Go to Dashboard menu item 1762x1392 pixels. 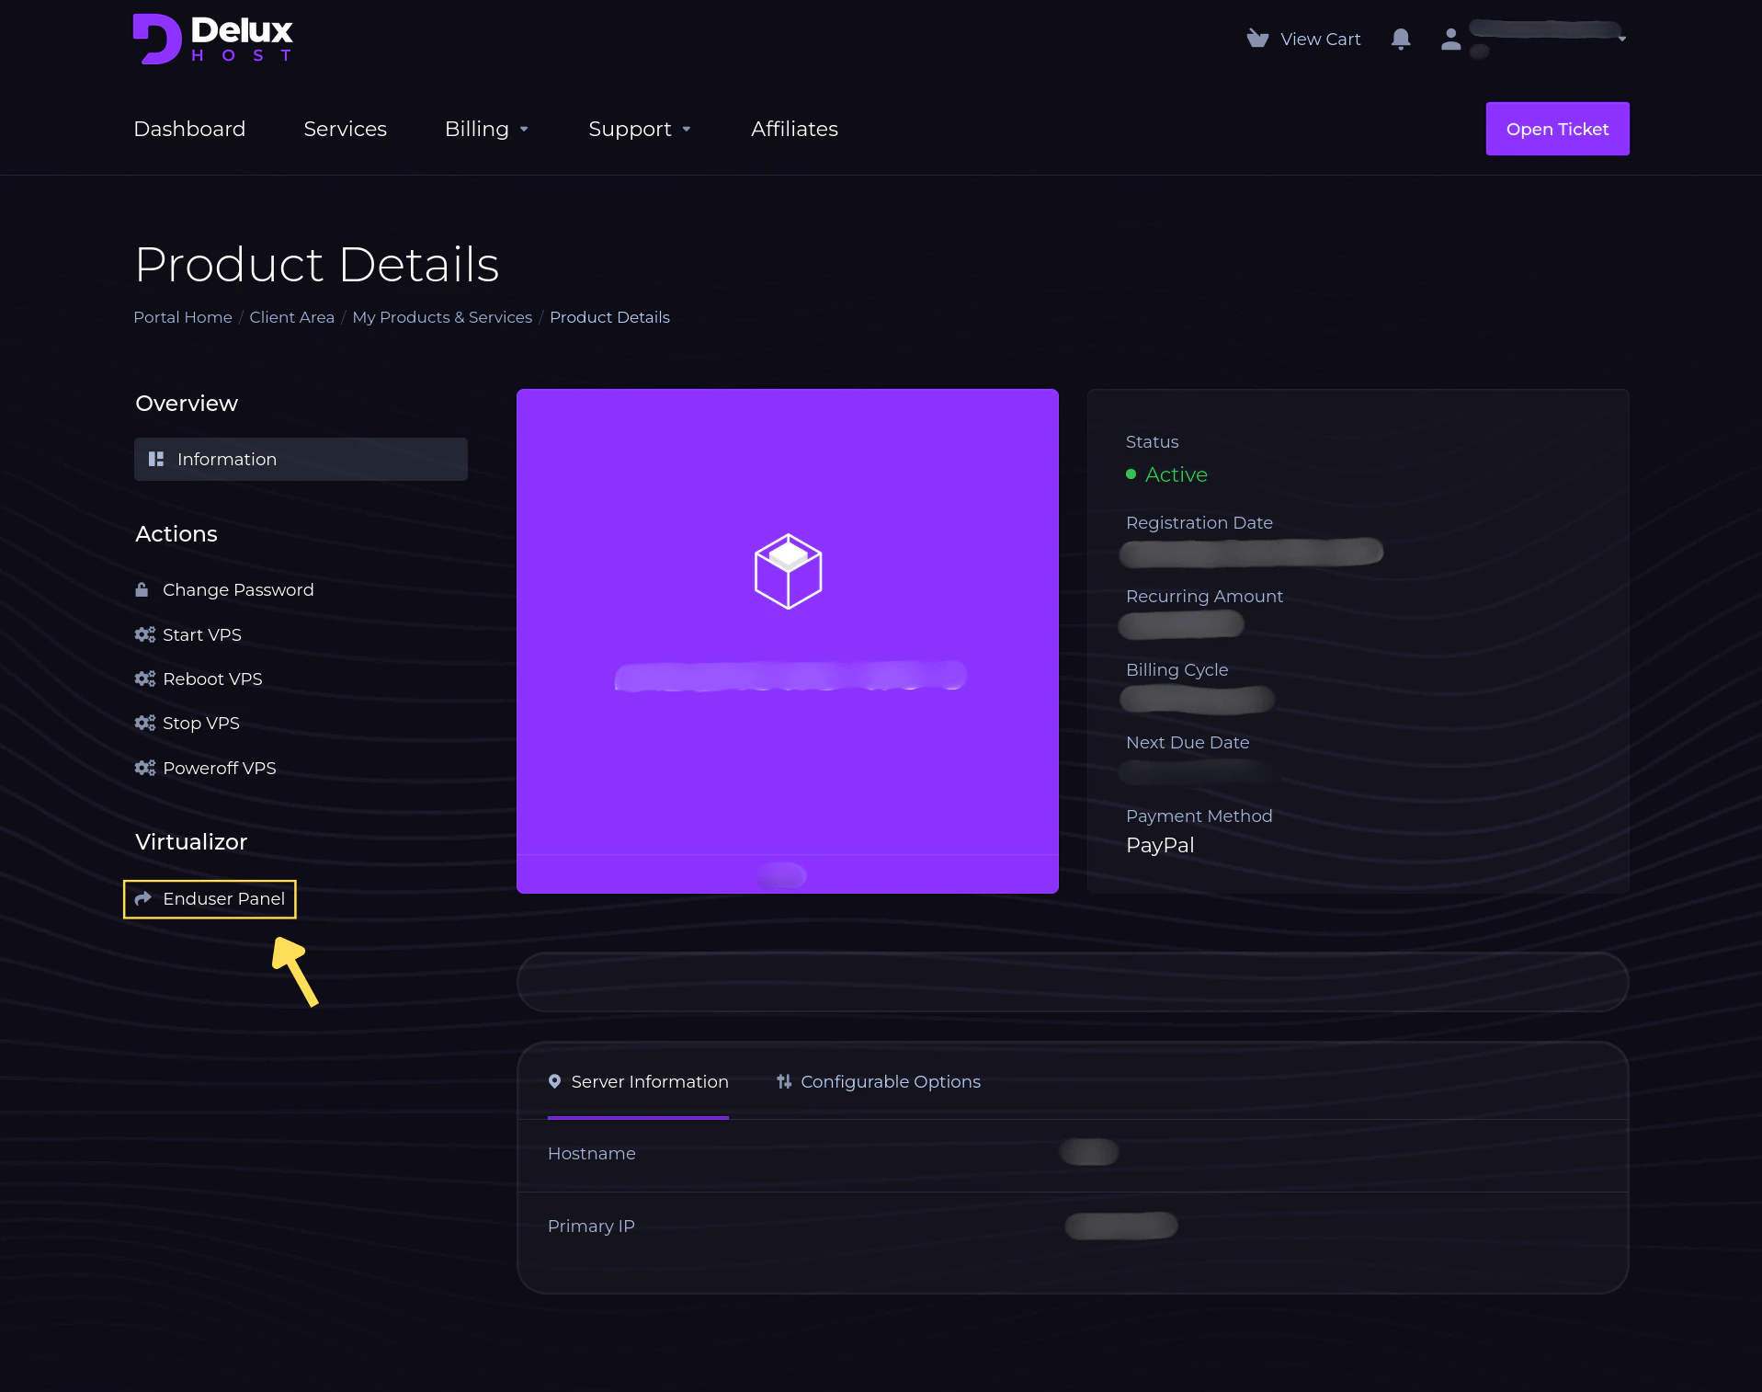pos(189,129)
